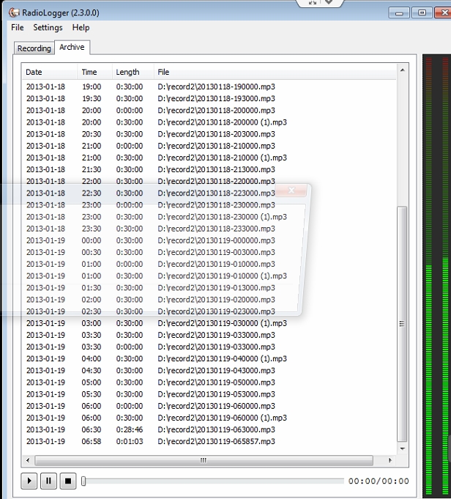Click the vertical scrollbar up arrow
The width and height of the screenshot is (451, 499).
click(403, 70)
